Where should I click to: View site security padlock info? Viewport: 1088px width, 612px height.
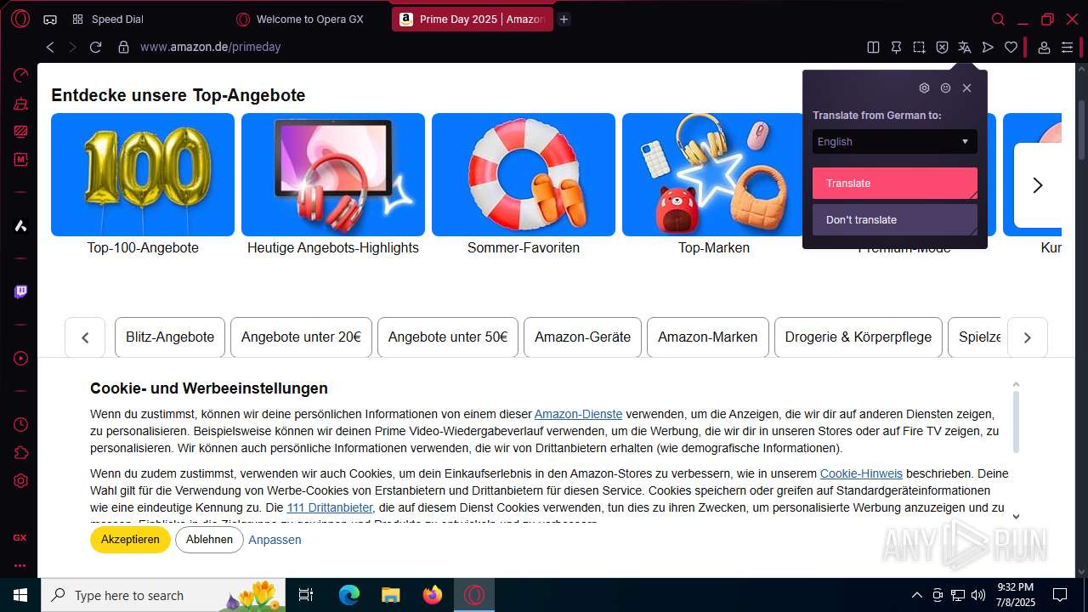(x=123, y=48)
